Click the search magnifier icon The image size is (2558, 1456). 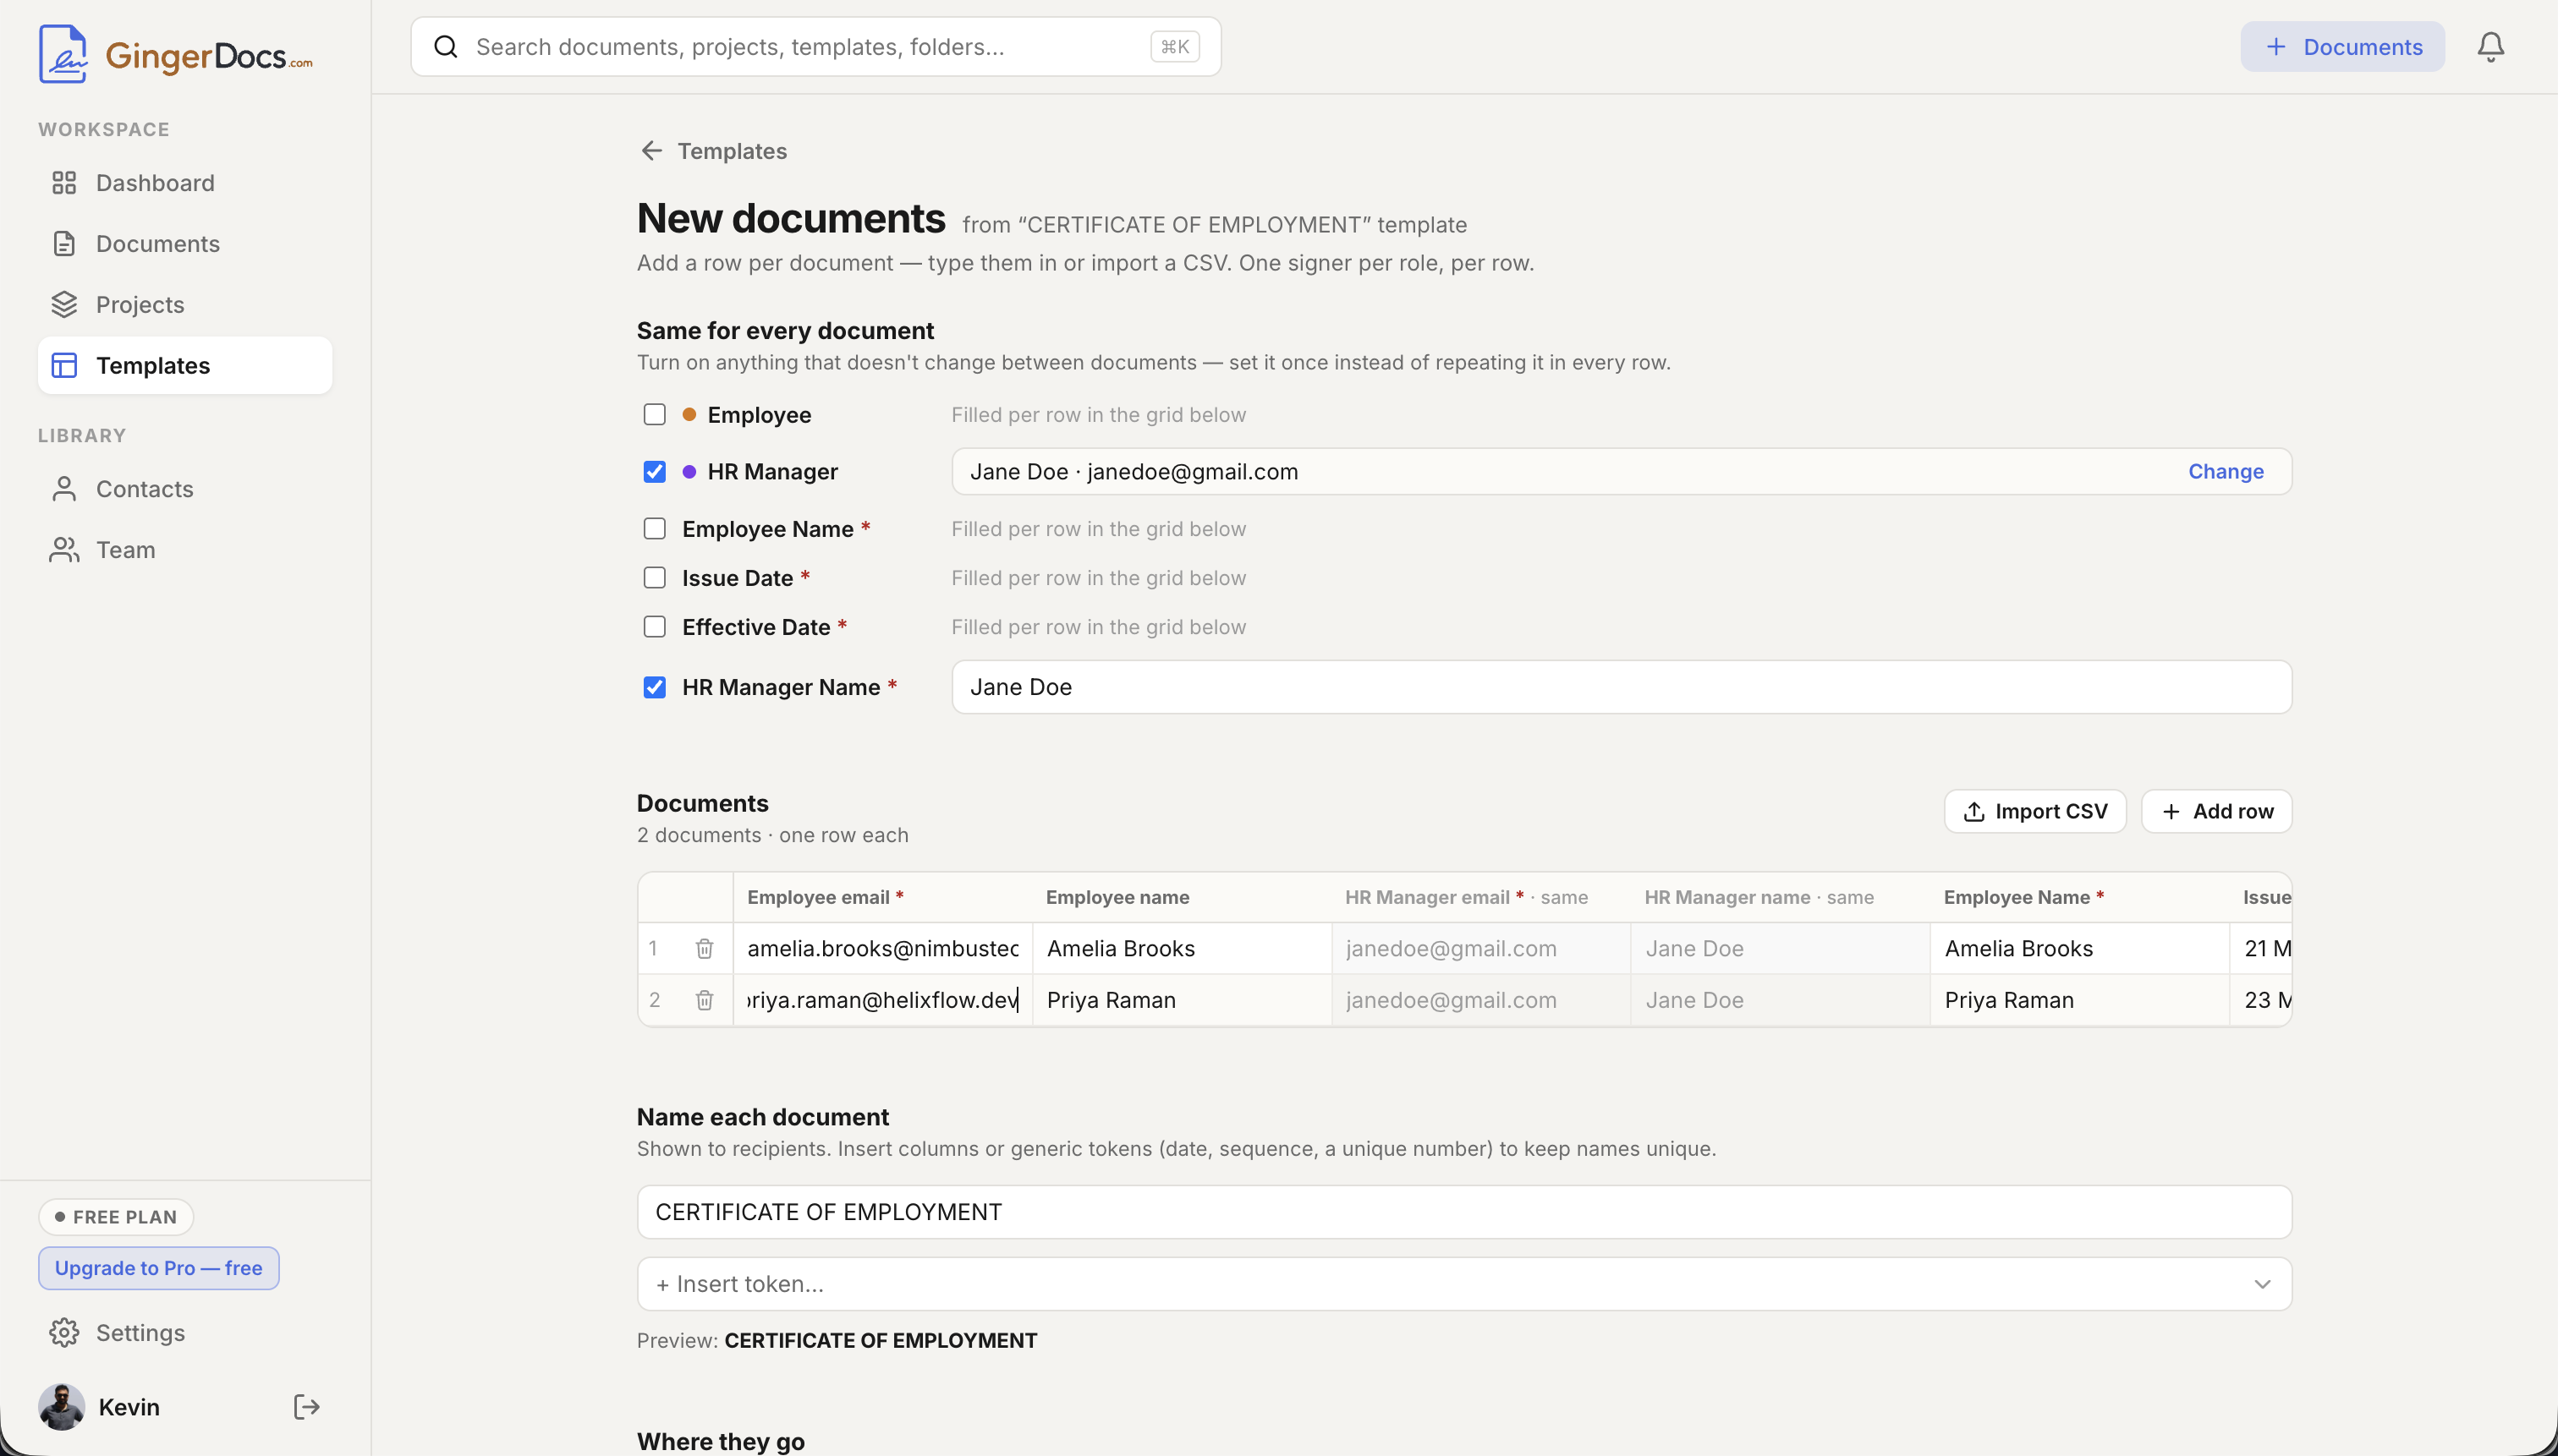tap(446, 47)
